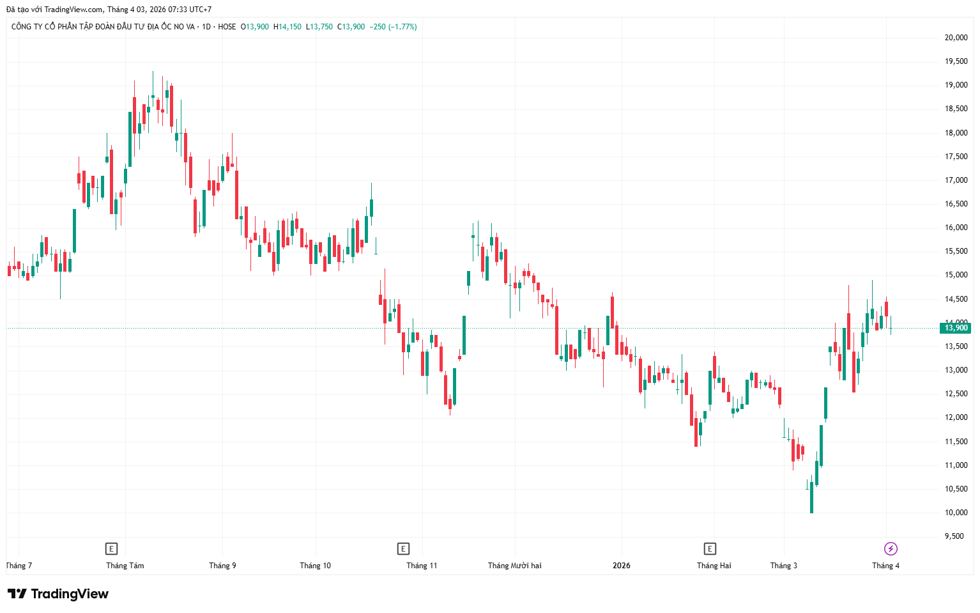Click the TradingView logo at bottom left
Screen dimensions: 980x613
tap(58, 594)
